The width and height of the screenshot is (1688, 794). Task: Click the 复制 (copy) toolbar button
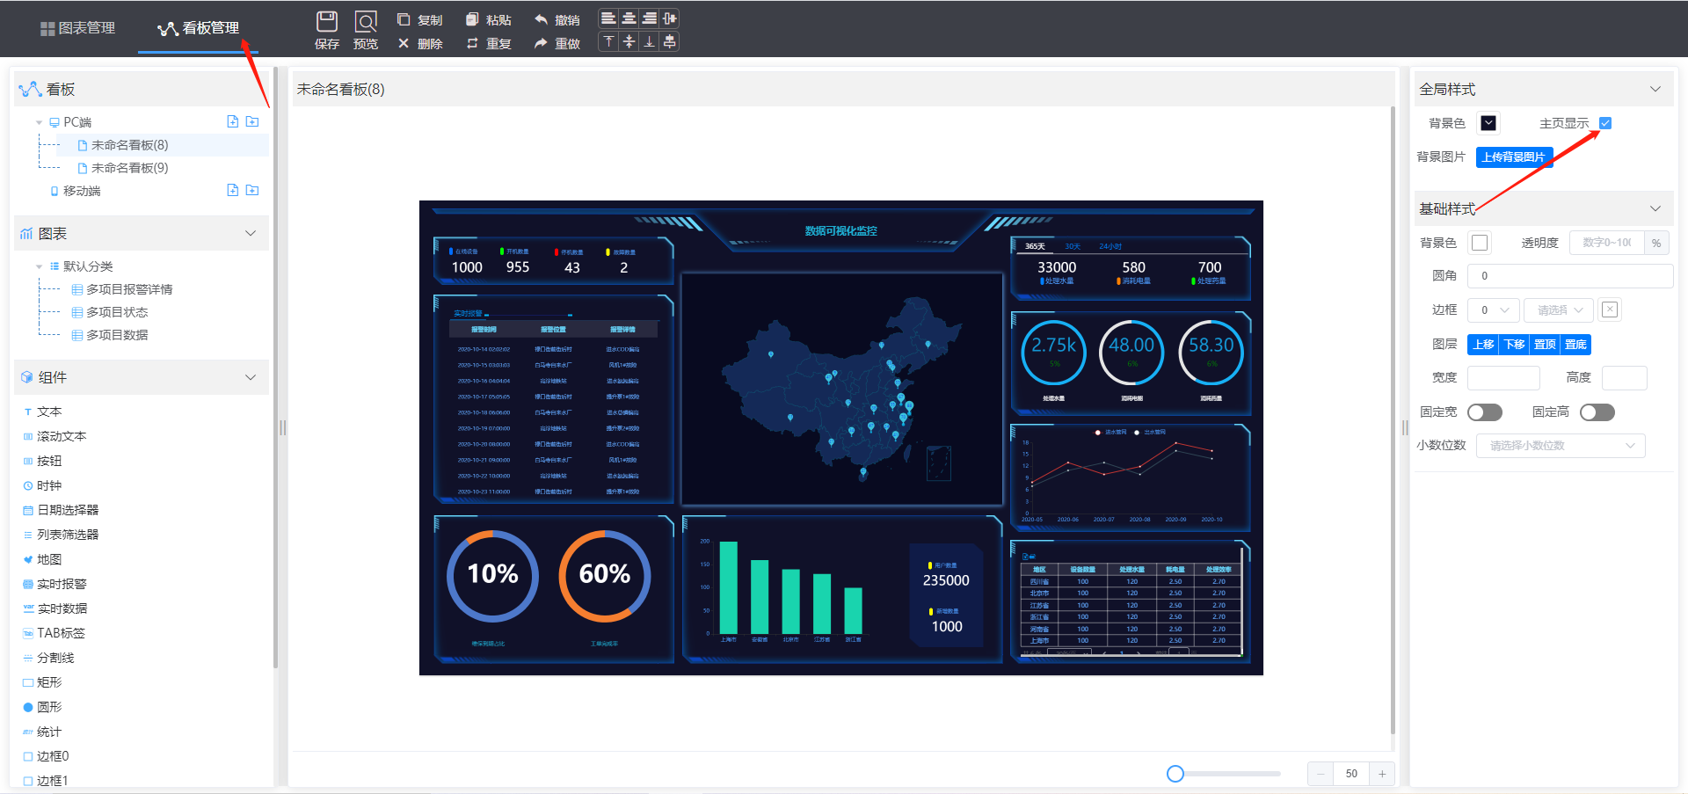pos(419,19)
